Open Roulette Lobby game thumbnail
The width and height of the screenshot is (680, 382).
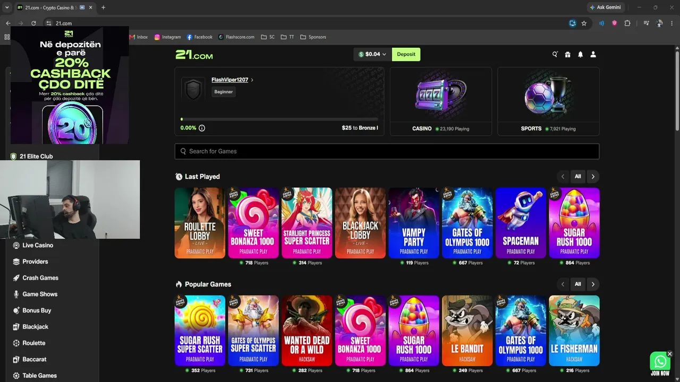(x=200, y=223)
